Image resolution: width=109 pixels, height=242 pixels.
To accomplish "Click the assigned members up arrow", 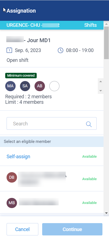I will click(101, 81).
